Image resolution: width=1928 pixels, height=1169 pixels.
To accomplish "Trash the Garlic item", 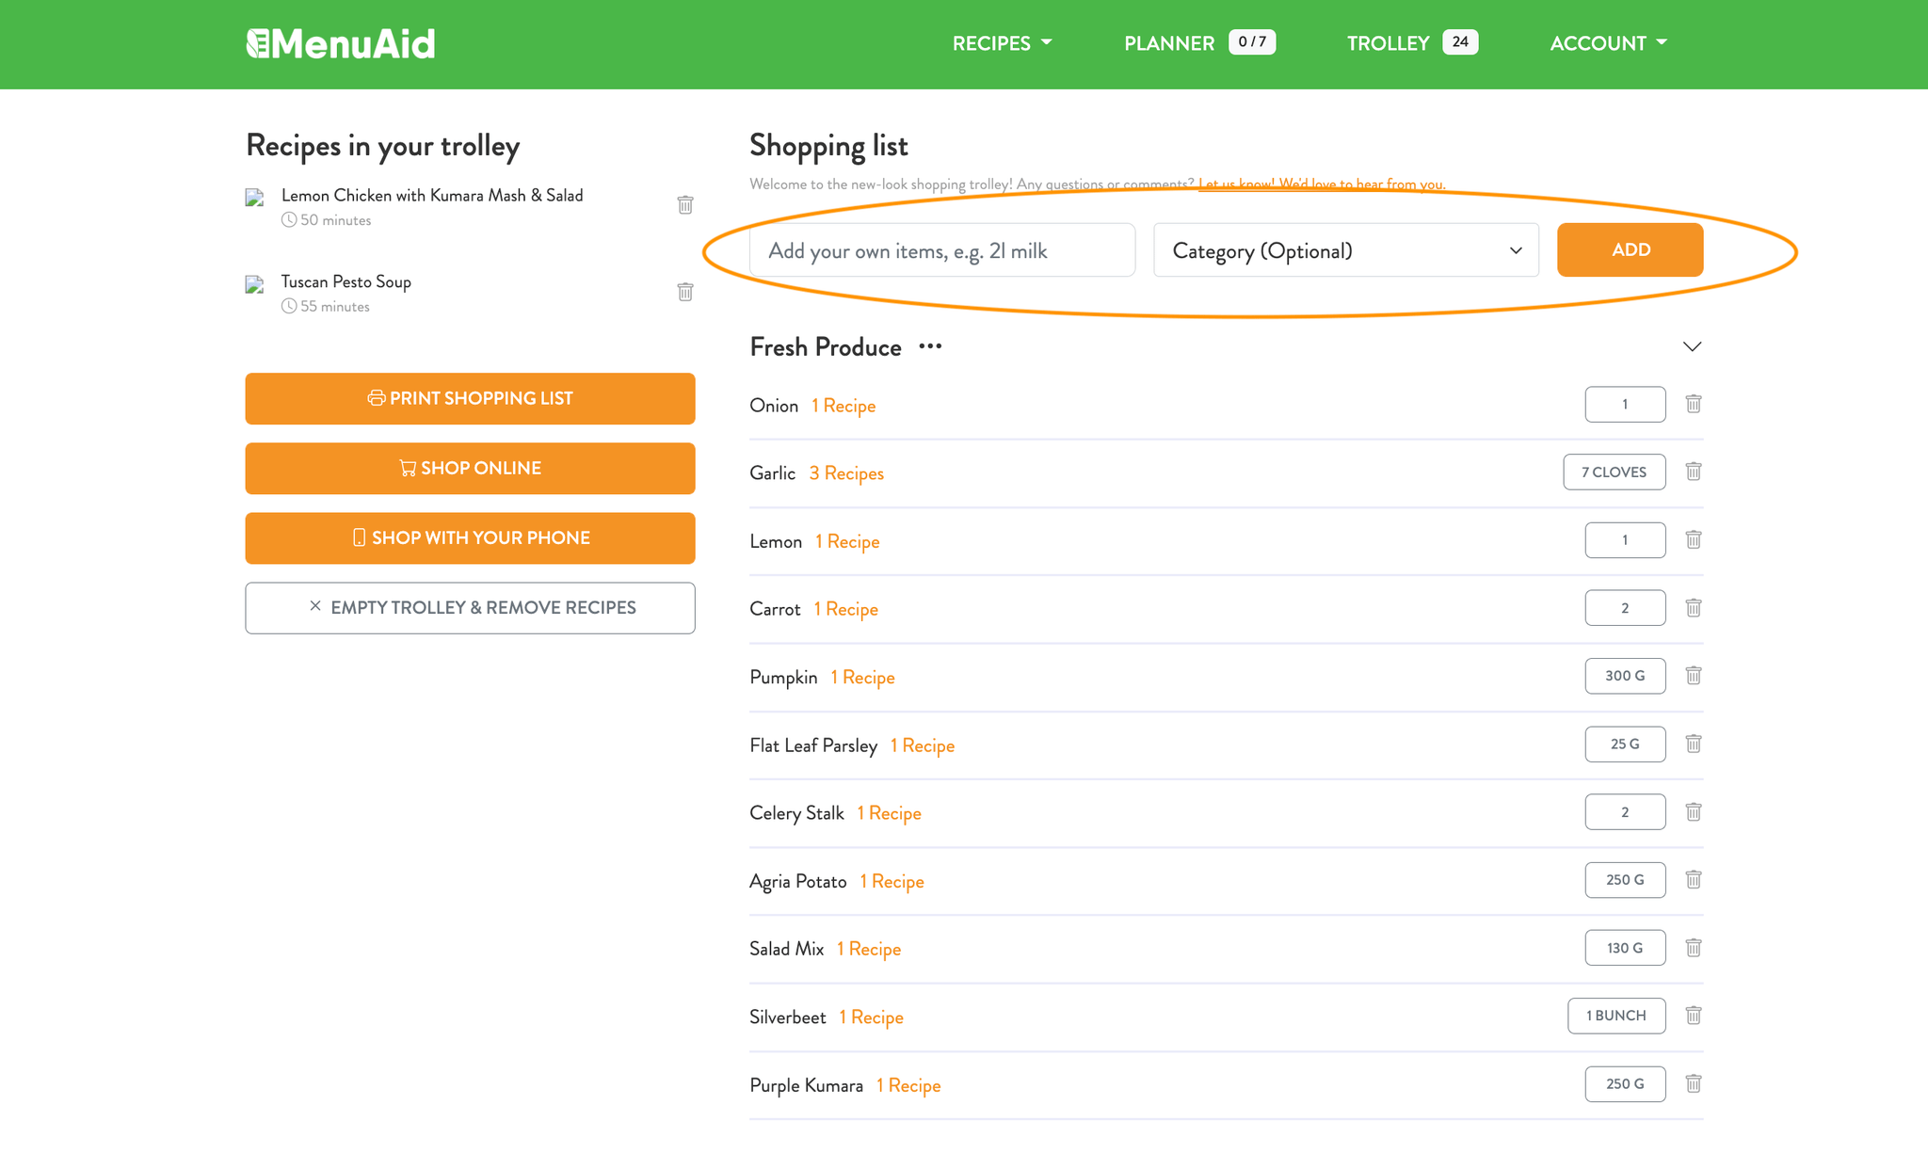I will coord(1693,472).
